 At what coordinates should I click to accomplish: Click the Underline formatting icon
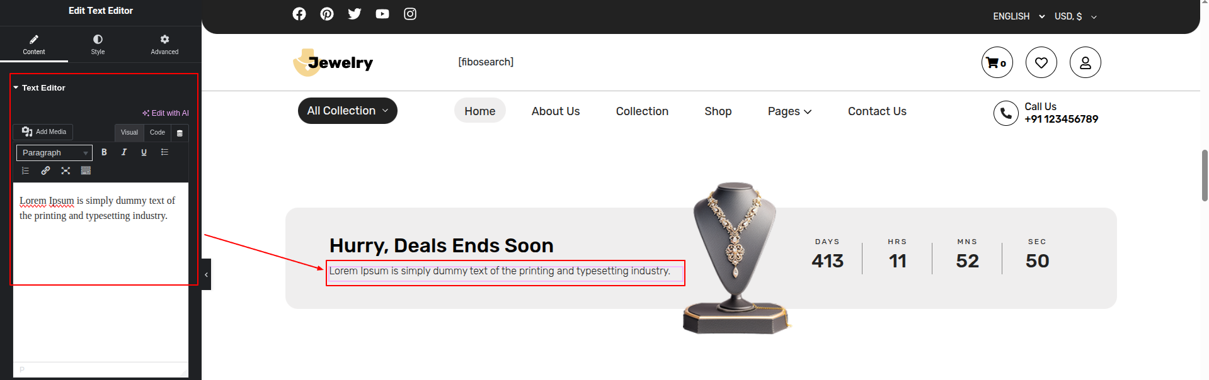point(144,152)
